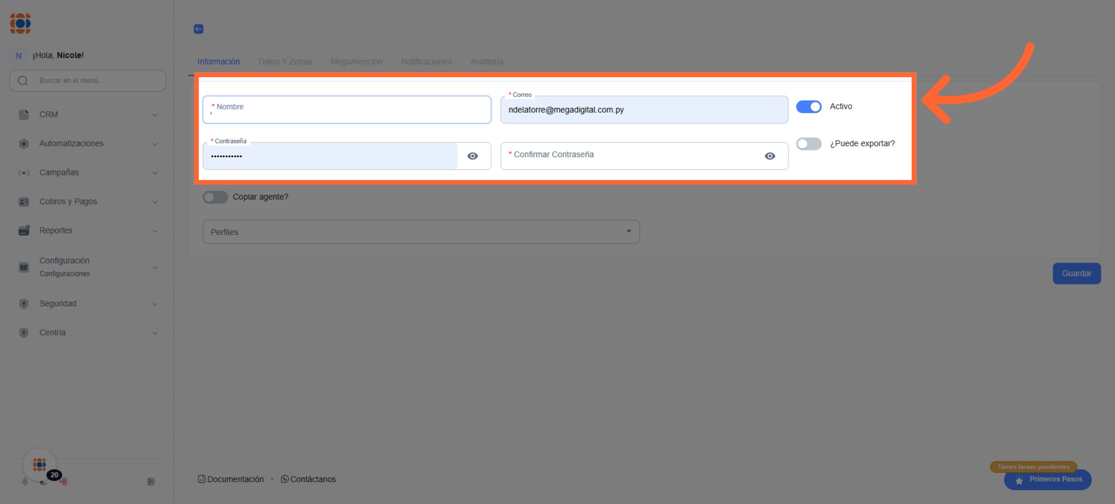Disable the Activo toggle
Screen dimensions: 1115x504
point(808,107)
